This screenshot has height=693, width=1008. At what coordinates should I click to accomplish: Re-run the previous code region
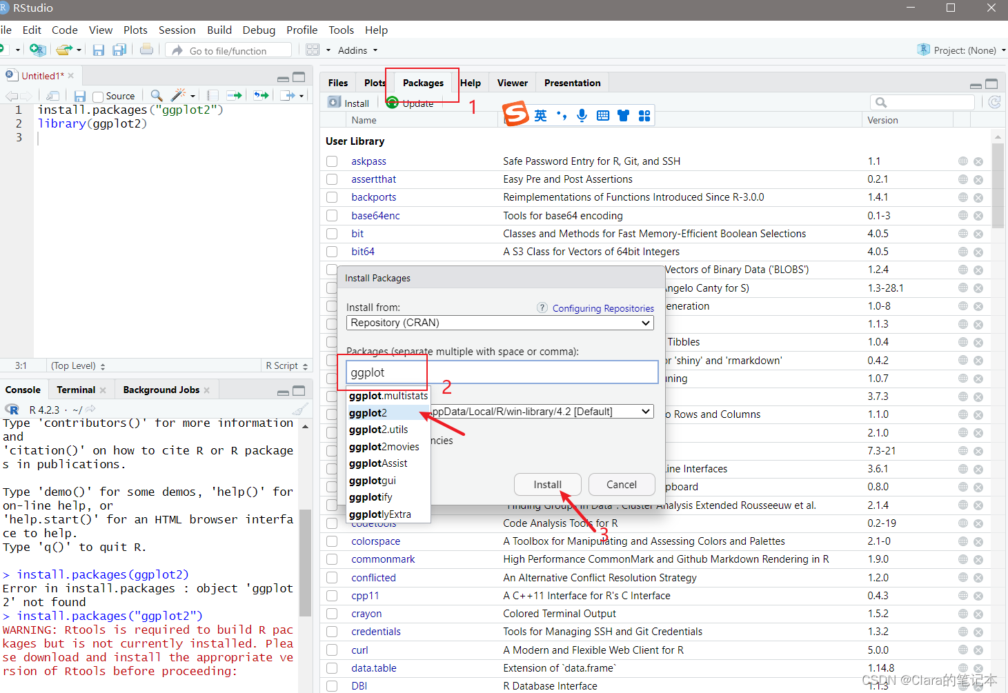point(261,95)
